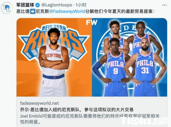Open the @FadeawayWorld mention link
Image resolution: width=171 pixels, height=127 pixels.
67,11
